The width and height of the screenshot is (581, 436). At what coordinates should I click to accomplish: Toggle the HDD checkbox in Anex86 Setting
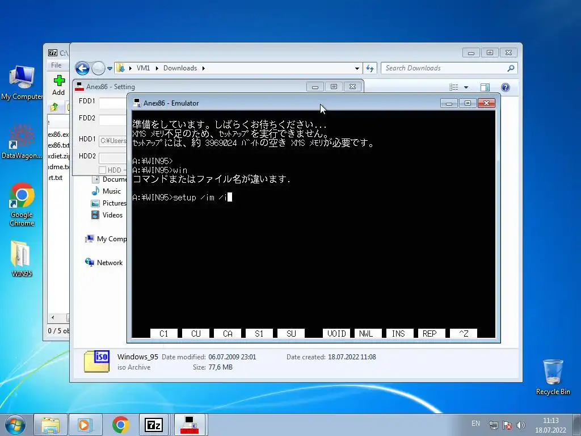pyautogui.click(x=103, y=170)
